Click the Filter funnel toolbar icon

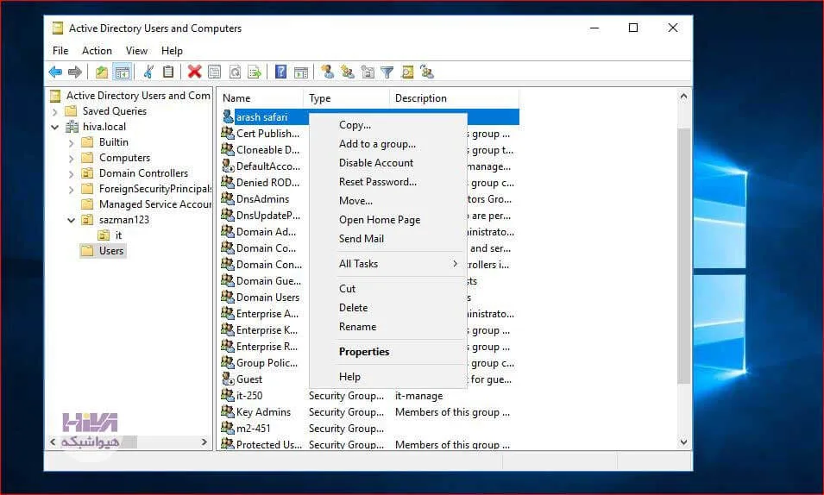387,72
